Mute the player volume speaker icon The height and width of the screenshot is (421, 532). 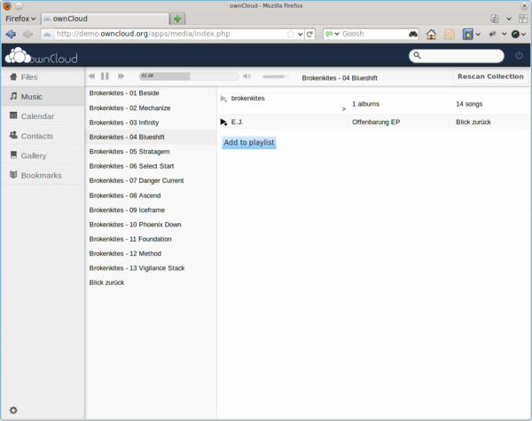tap(247, 76)
